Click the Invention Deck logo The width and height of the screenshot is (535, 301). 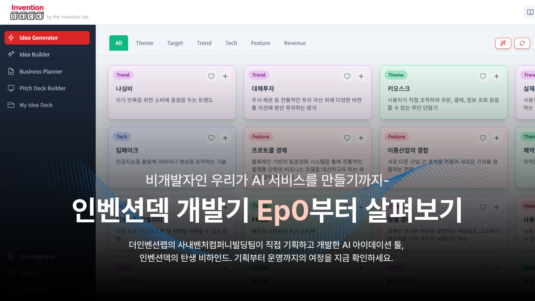(27, 12)
